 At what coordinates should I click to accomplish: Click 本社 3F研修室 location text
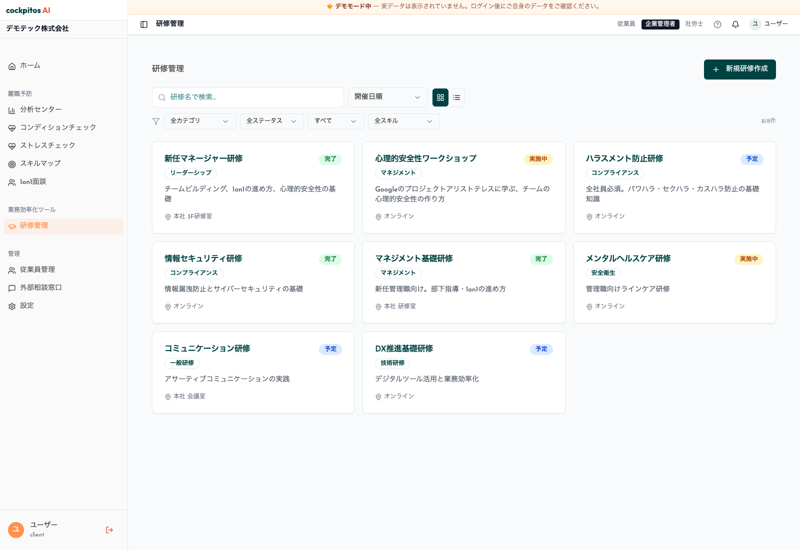click(x=192, y=216)
